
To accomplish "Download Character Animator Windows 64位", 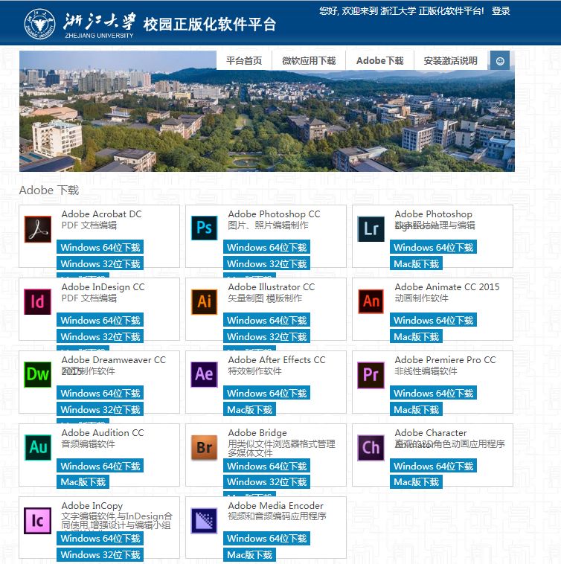I will click(x=433, y=466).
